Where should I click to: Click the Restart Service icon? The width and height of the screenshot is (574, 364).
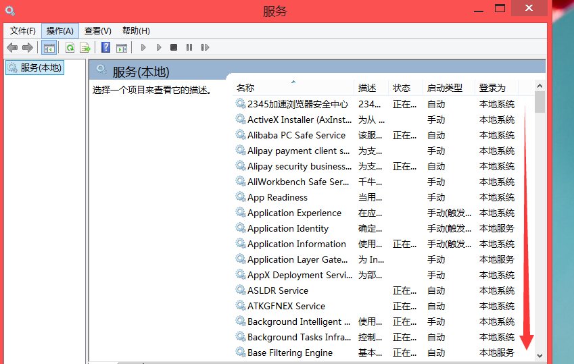click(x=205, y=47)
